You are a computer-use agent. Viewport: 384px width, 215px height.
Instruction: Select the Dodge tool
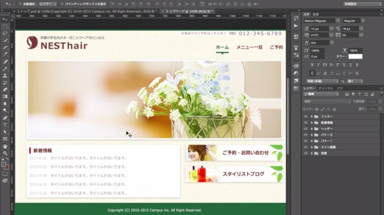point(5,110)
